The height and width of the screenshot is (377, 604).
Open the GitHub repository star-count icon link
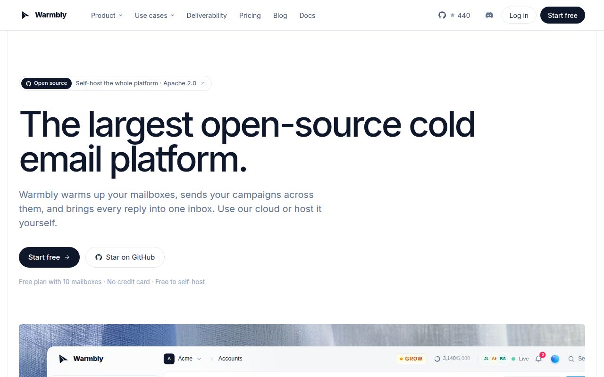pyautogui.click(x=442, y=15)
